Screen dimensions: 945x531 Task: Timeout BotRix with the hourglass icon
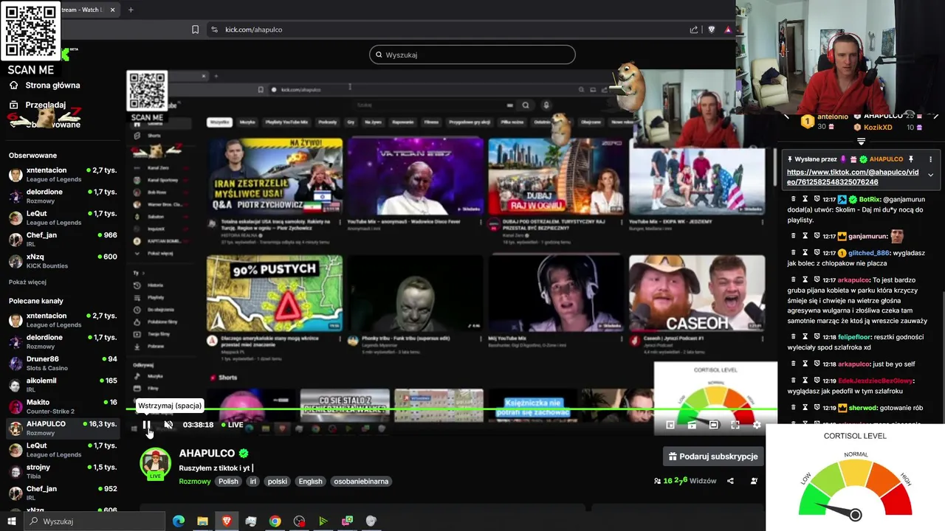pyautogui.click(x=805, y=199)
